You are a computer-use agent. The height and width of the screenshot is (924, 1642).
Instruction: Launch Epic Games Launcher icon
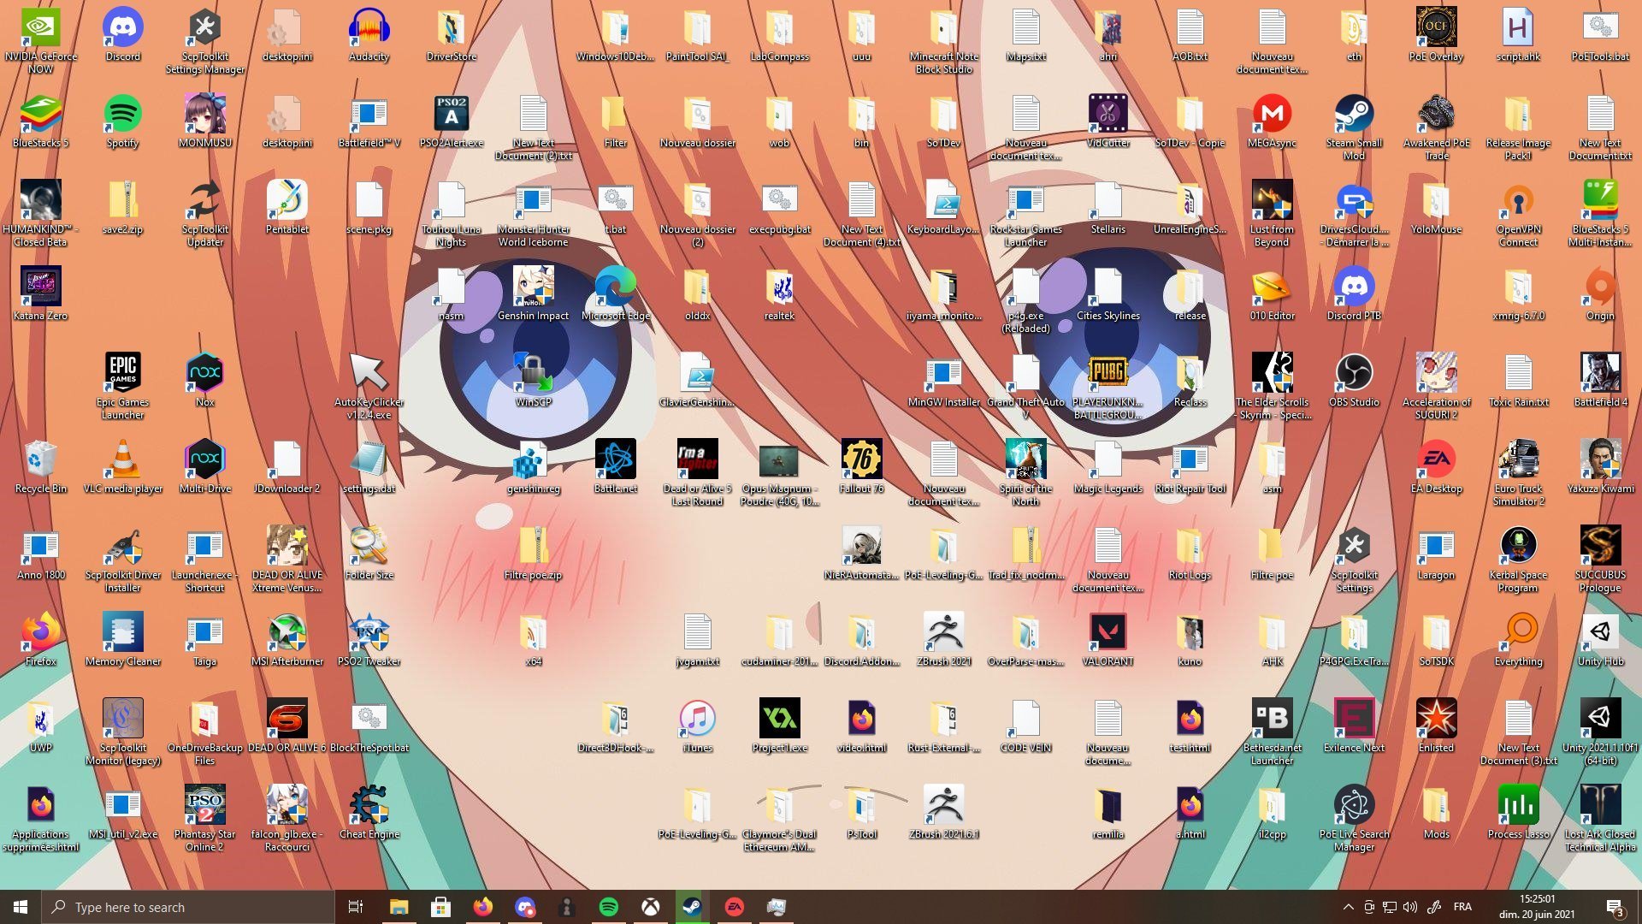point(123,387)
